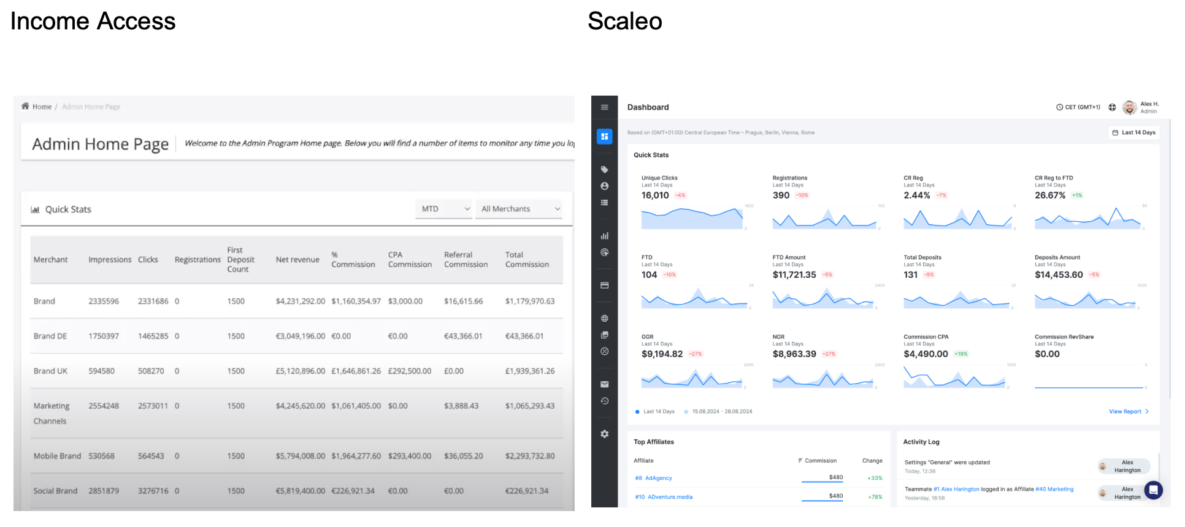Viewport: 1185px width, 527px height.
Task: Click the Home breadcrumb link
Action: click(42, 107)
